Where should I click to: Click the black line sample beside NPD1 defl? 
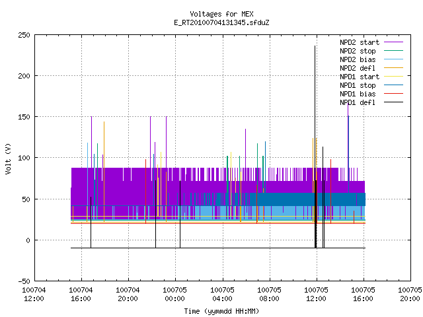[394, 102]
